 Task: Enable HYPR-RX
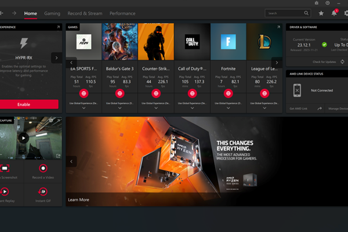29,104
